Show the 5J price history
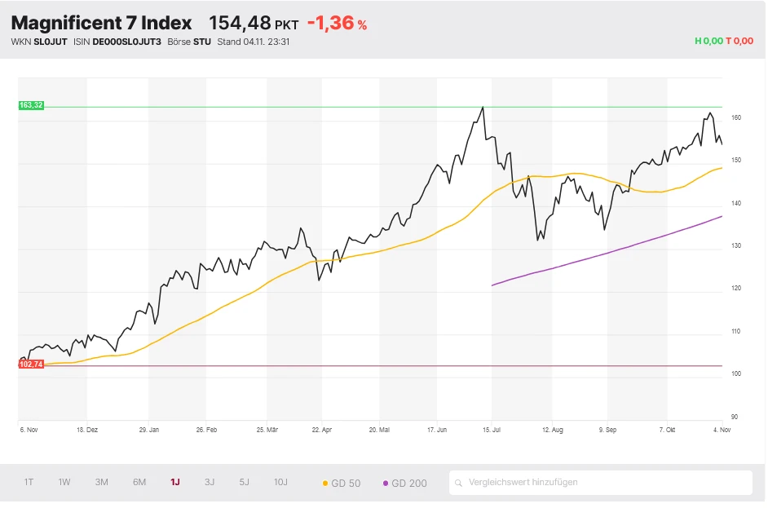This screenshot has height=508, width=768. click(x=244, y=483)
